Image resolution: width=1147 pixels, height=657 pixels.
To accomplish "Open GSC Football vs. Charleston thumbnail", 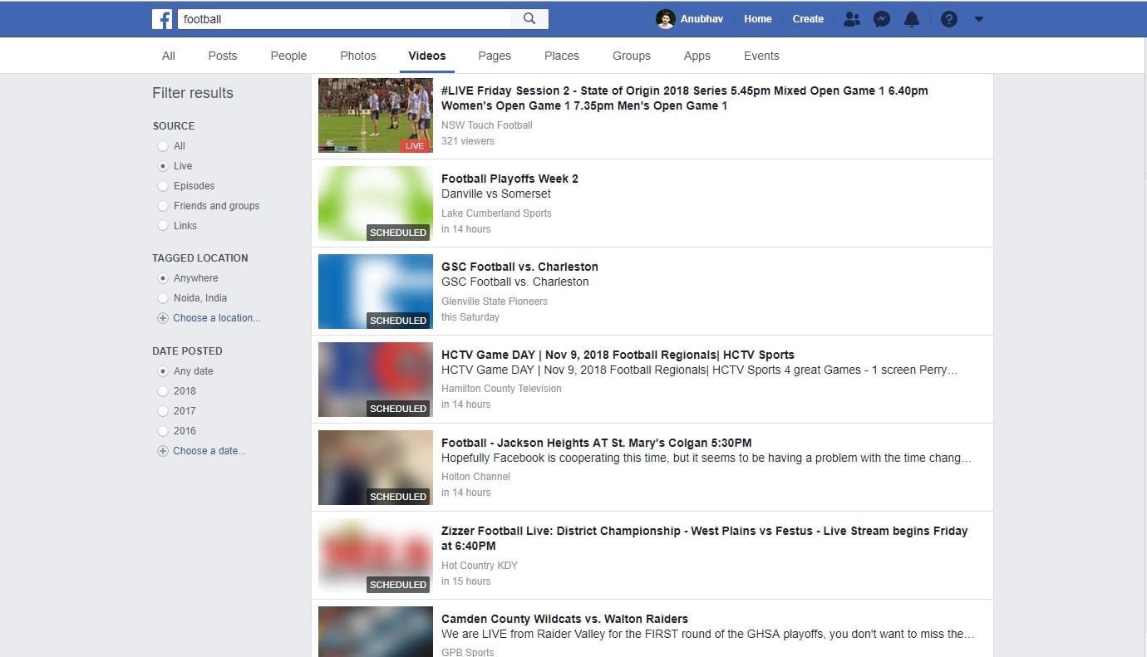I will [376, 292].
